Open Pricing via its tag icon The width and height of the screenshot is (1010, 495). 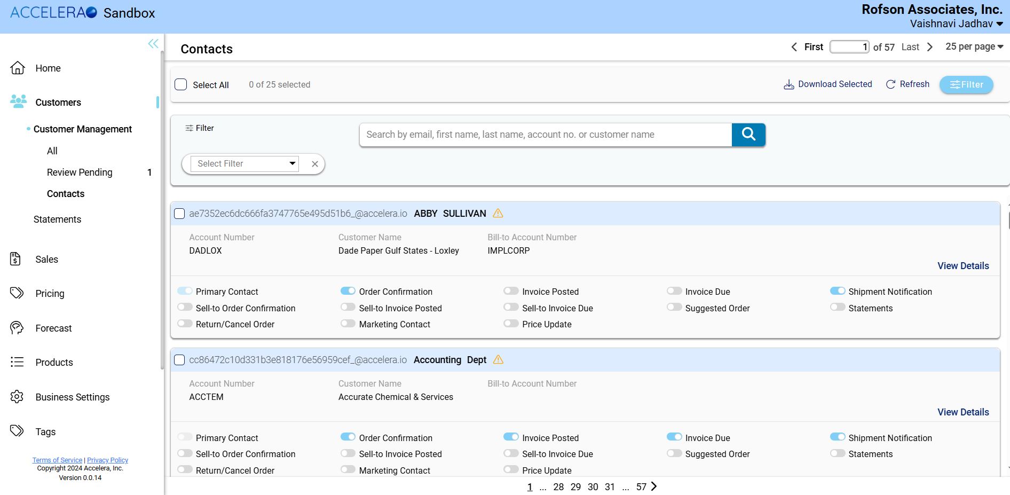[x=17, y=293]
